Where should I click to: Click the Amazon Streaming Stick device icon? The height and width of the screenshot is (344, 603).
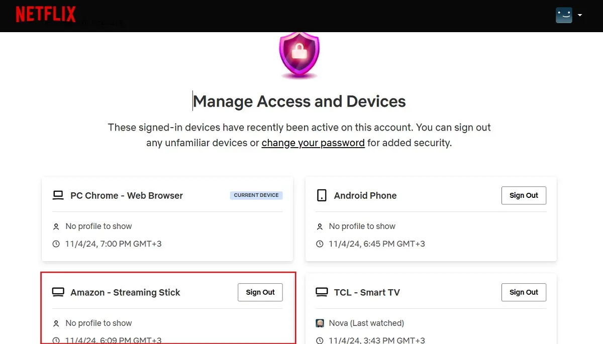click(58, 292)
